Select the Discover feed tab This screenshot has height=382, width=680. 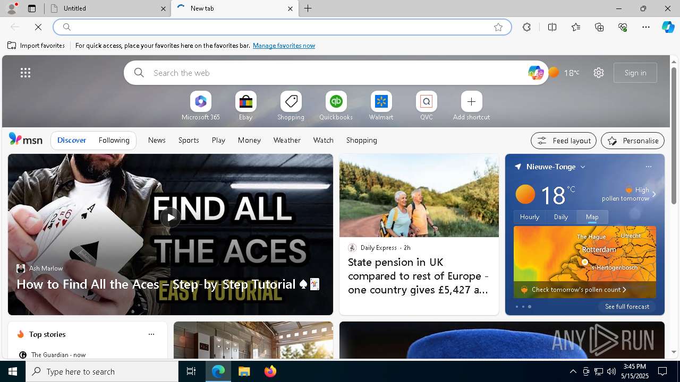click(72, 140)
